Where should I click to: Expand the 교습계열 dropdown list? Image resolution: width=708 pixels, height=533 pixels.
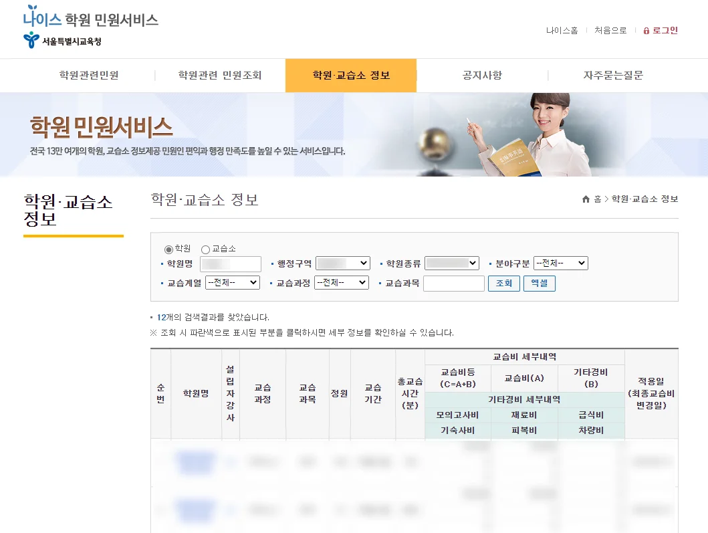tap(232, 283)
